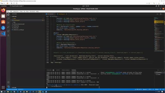Open the Help menu
Image resolution: width=165 pixels, height=93 pixels.
pyautogui.click(x=37, y=11)
